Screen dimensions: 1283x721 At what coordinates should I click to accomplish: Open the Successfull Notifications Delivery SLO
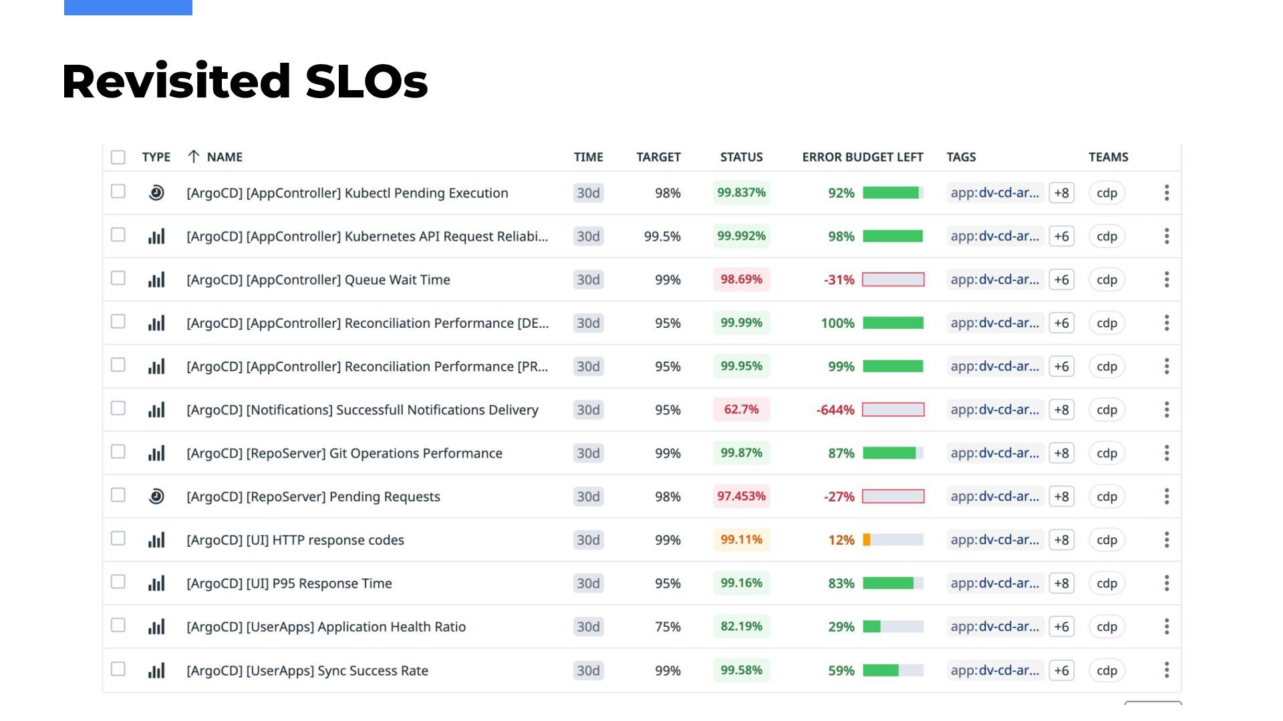pos(362,410)
